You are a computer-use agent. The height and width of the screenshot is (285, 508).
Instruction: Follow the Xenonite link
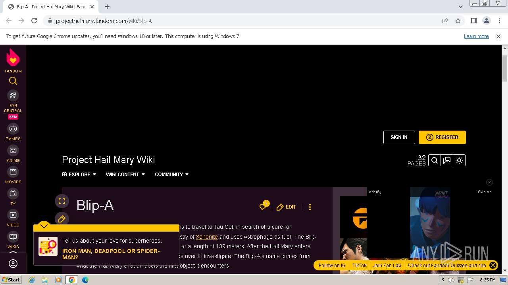pos(207,237)
